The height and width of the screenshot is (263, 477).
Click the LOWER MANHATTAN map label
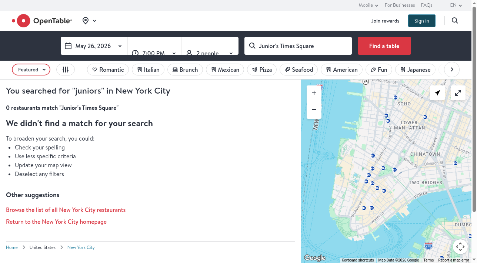410,125
